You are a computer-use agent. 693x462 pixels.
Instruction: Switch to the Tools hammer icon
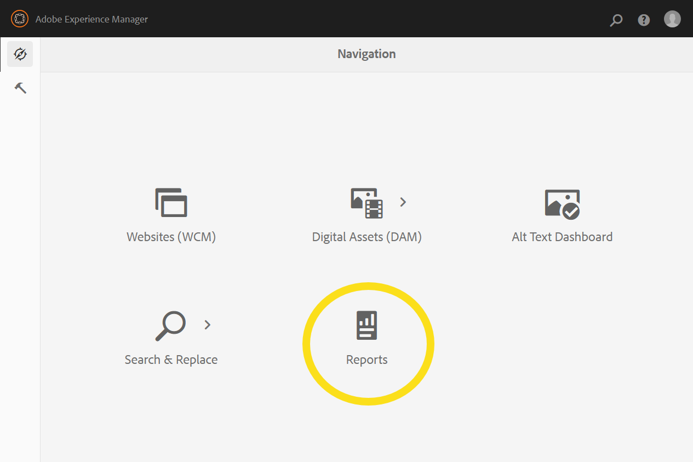click(x=20, y=88)
